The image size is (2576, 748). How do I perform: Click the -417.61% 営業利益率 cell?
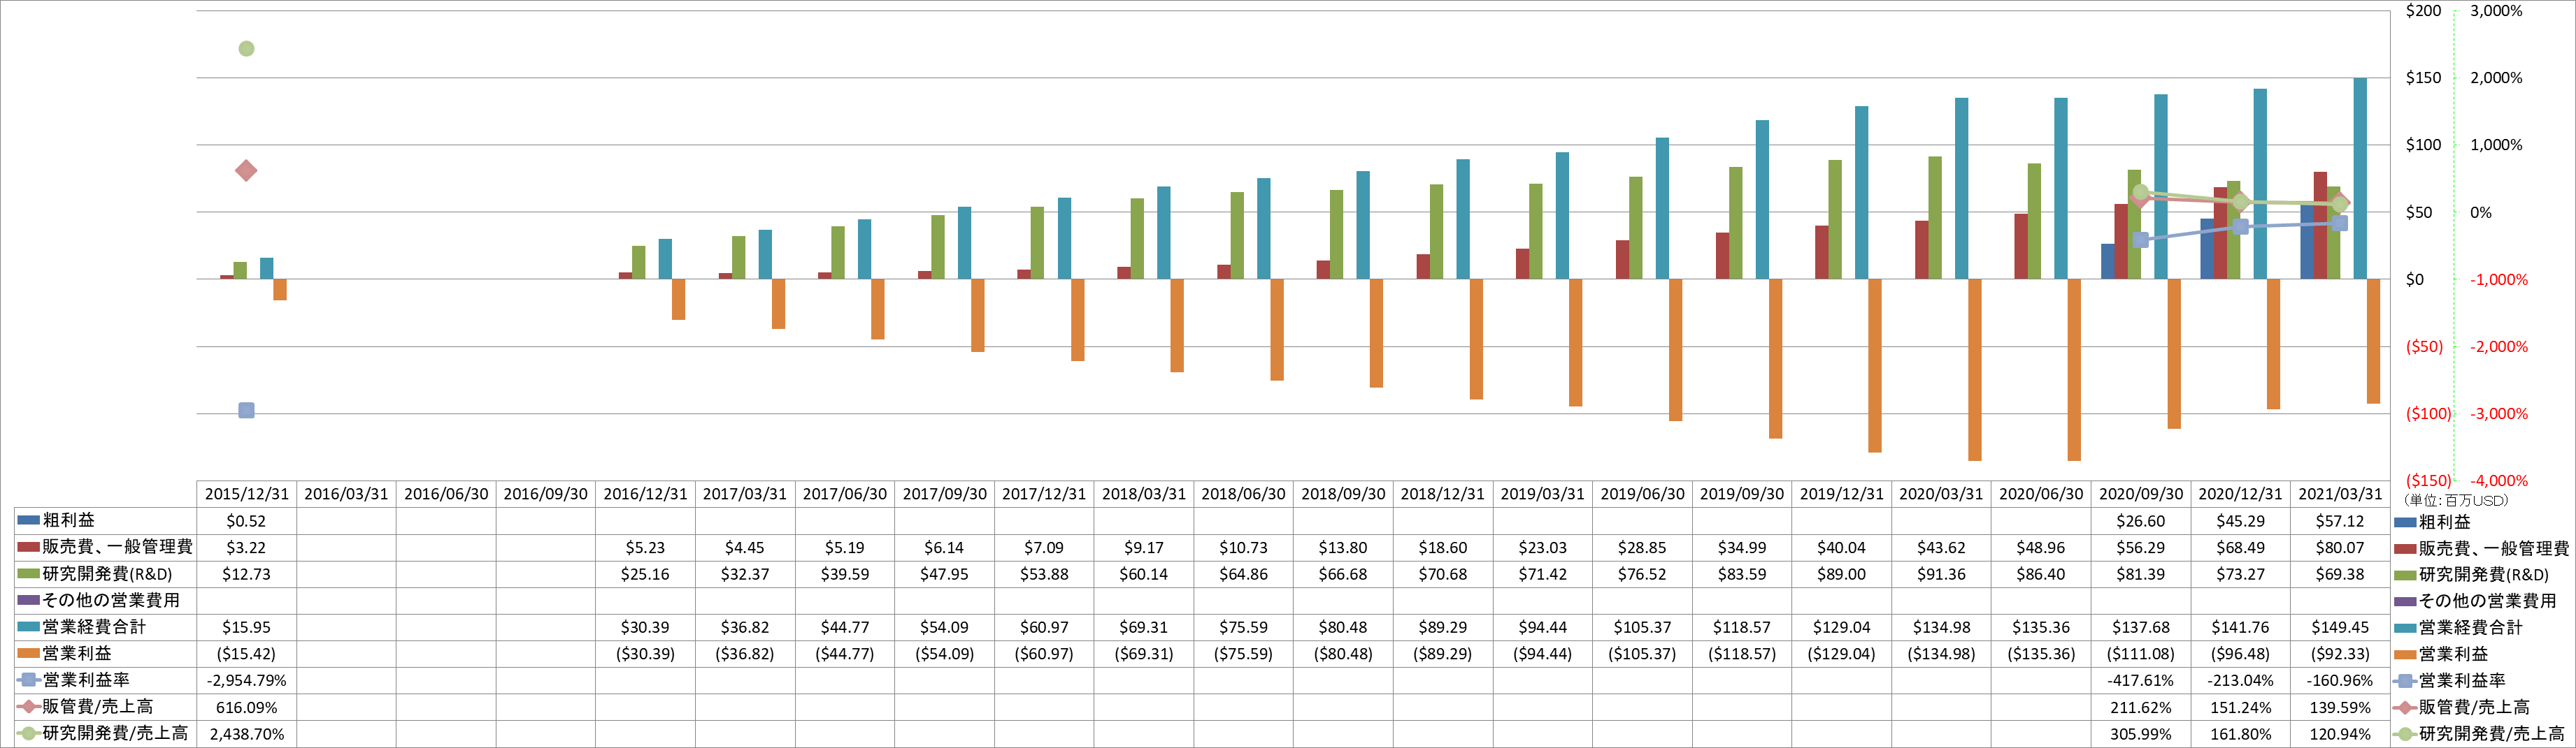point(2140,680)
